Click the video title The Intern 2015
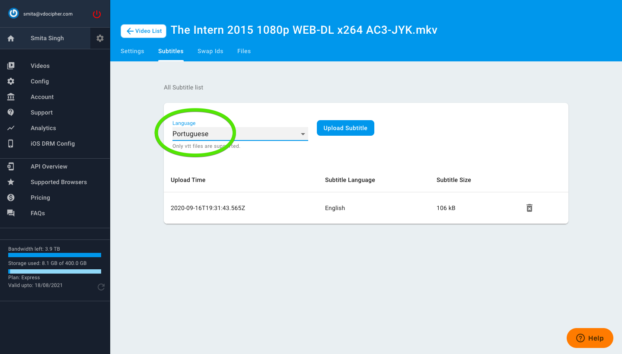622x354 pixels. [x=304, y=30]
